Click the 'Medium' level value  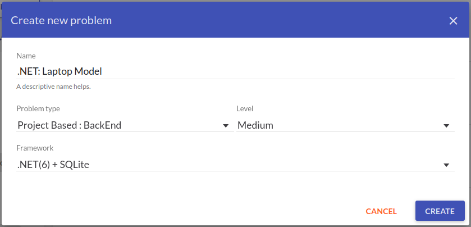tap(255, 125)
